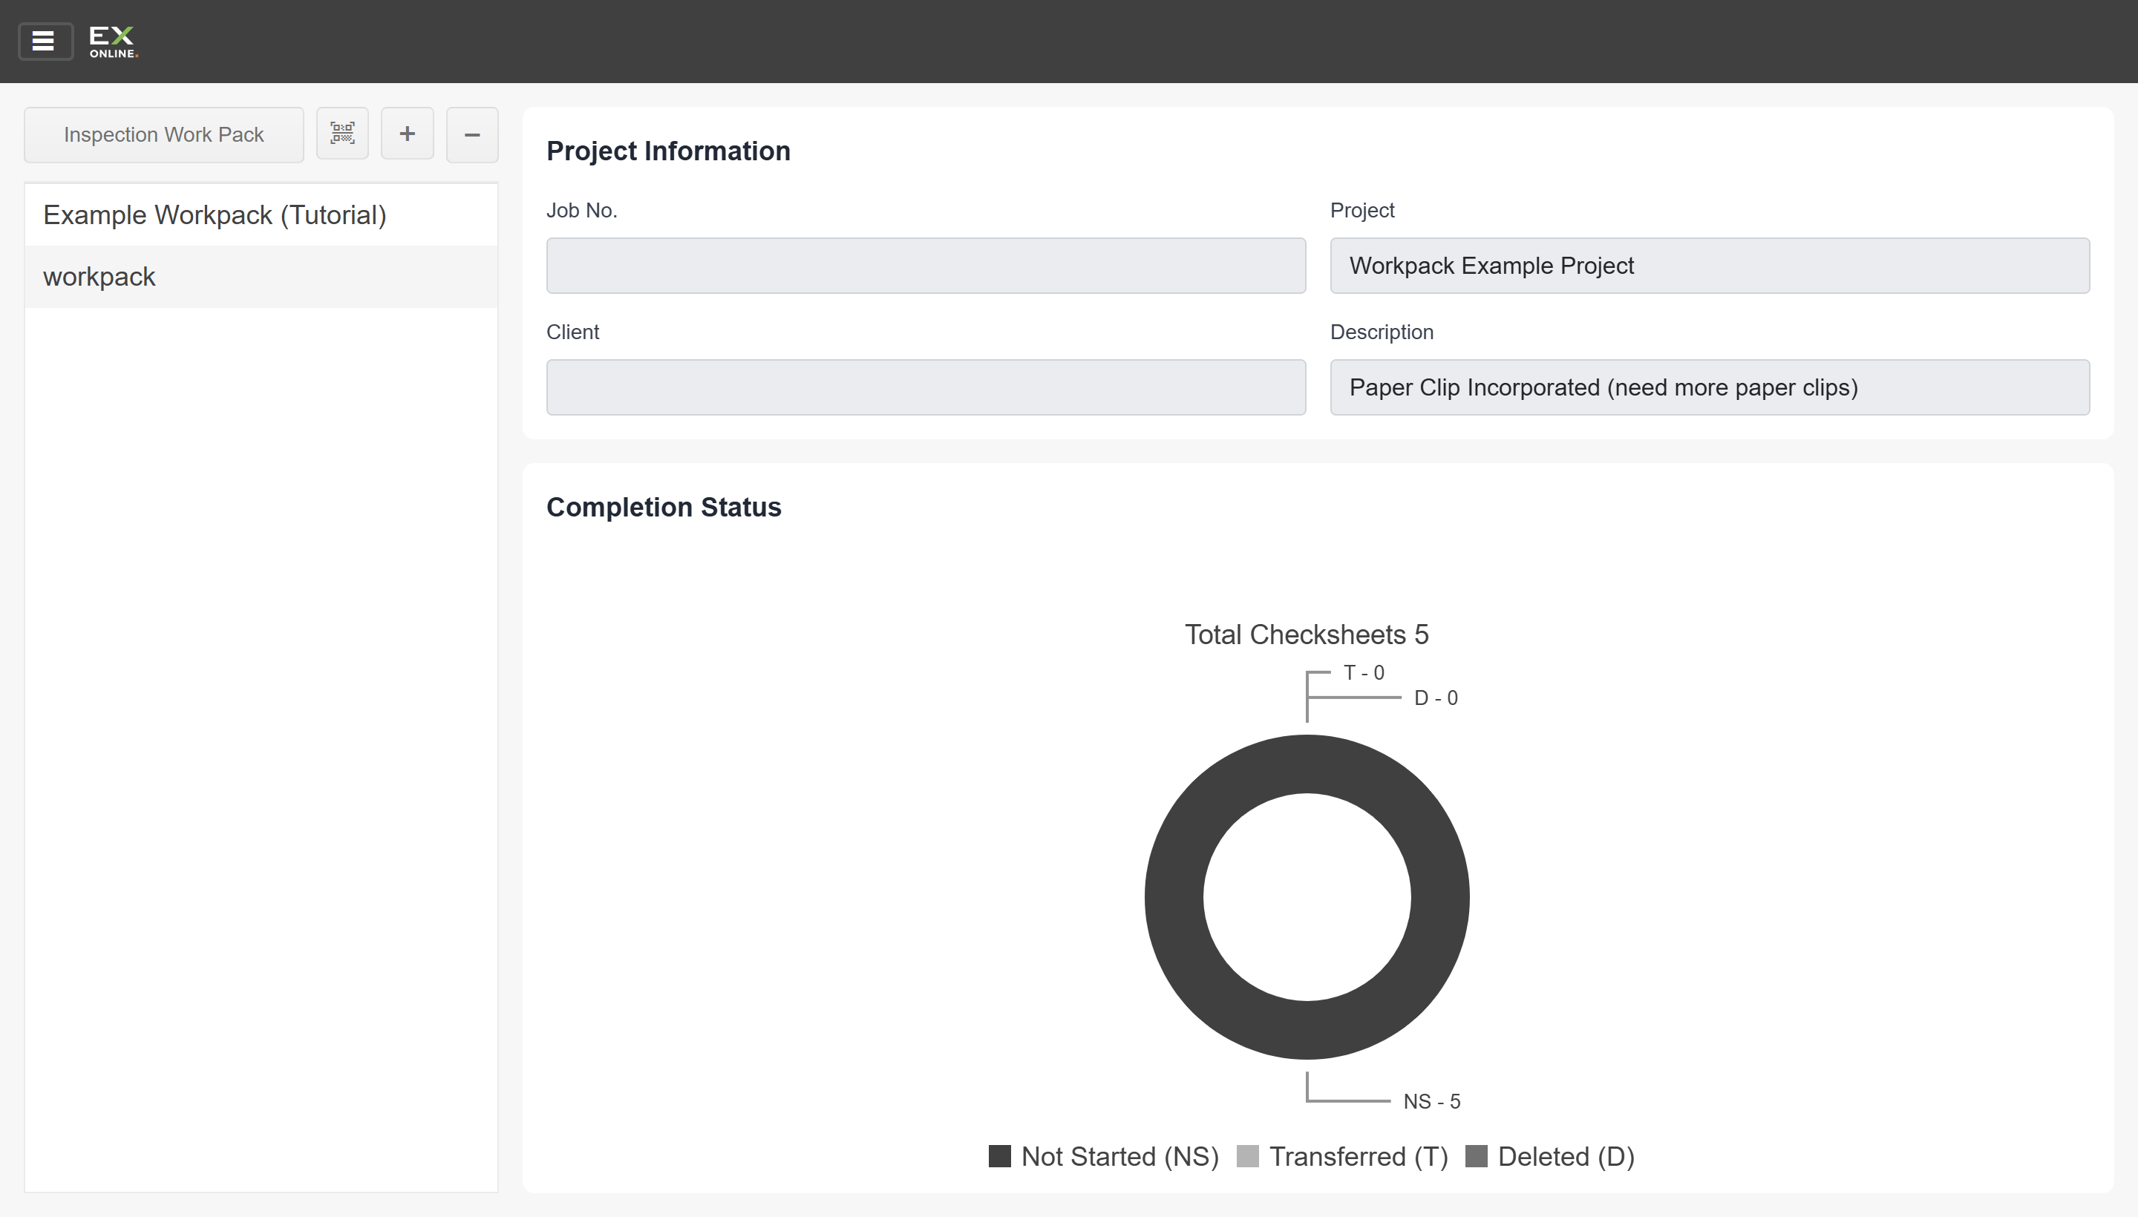Viewport: 2138px width, 1217px height.
Task: Click the Project Information heading
Action: 668,151
